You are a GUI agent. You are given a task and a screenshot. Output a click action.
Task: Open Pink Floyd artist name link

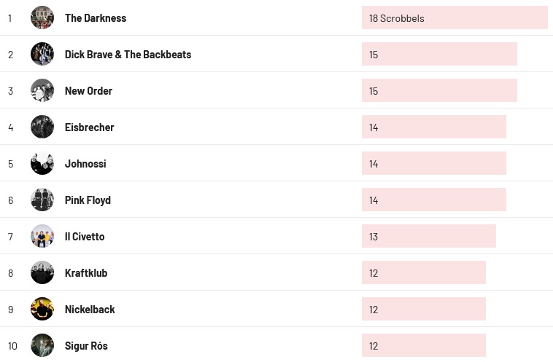coord(88,200)
